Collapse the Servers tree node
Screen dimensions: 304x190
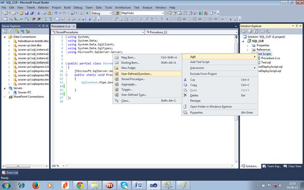tap(5, 88)
